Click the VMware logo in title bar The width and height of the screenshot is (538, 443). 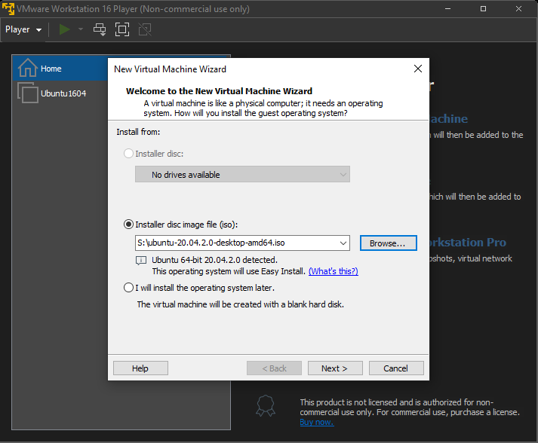(x=8, y=9)
